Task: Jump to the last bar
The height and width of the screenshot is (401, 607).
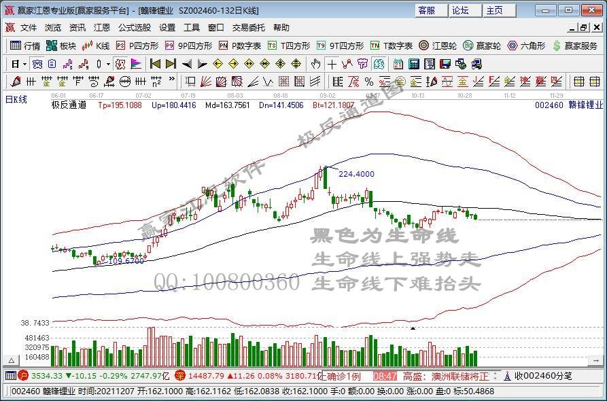Action: pyautogui.click(x=171, y=64)
